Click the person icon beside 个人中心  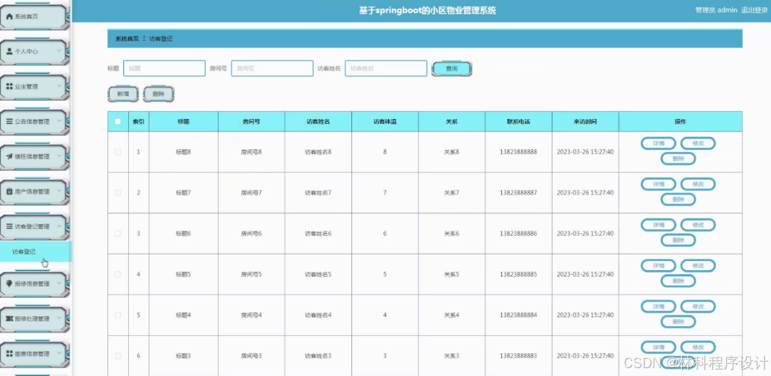coord(9,51)
